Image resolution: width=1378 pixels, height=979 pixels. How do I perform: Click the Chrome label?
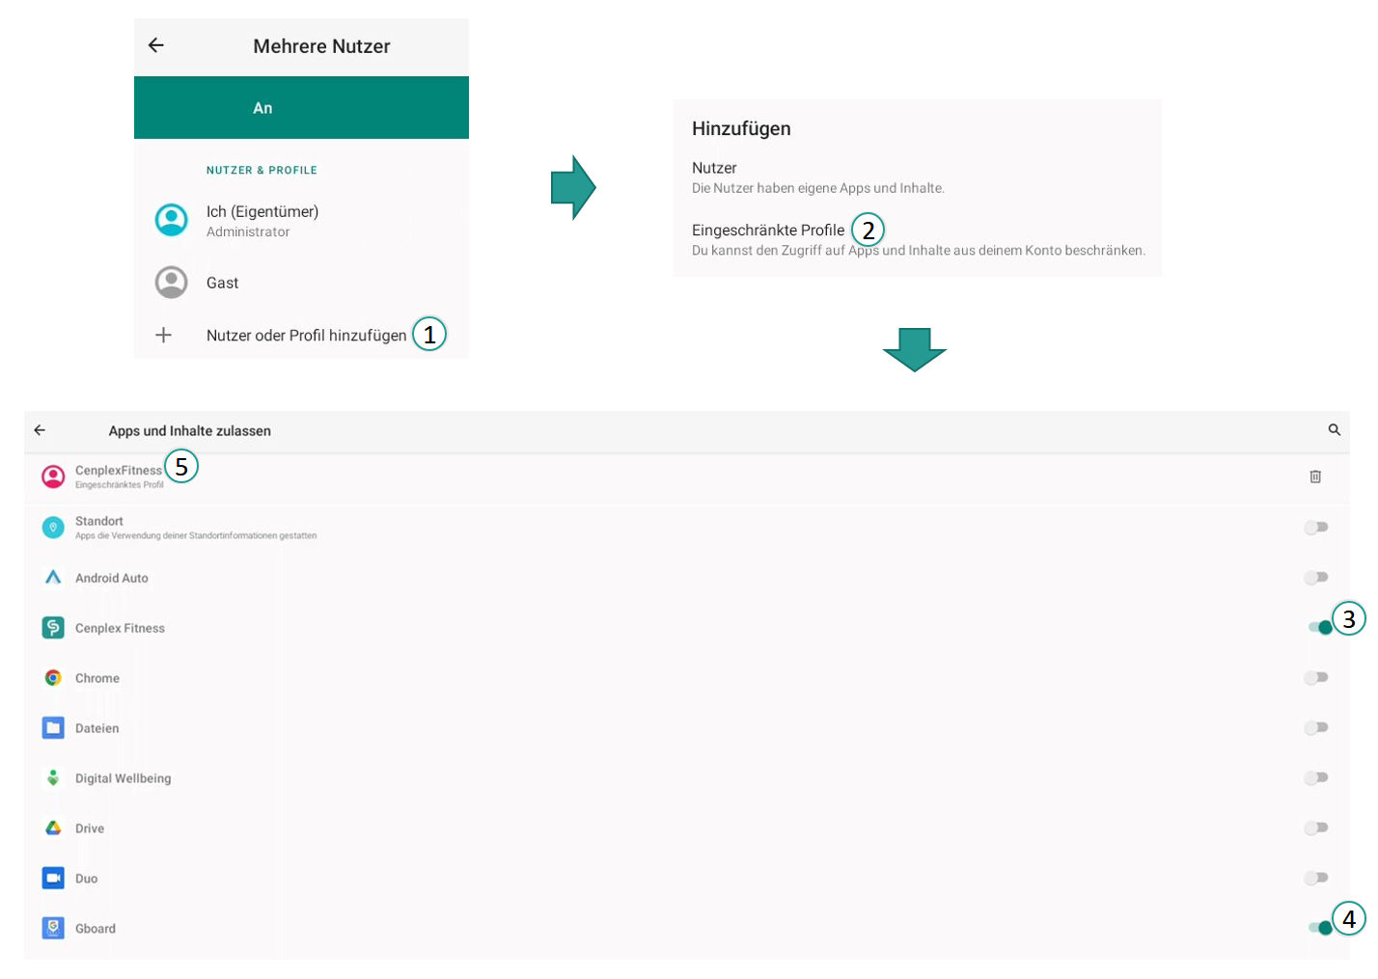pyautogui.click(x=97, y=678)
